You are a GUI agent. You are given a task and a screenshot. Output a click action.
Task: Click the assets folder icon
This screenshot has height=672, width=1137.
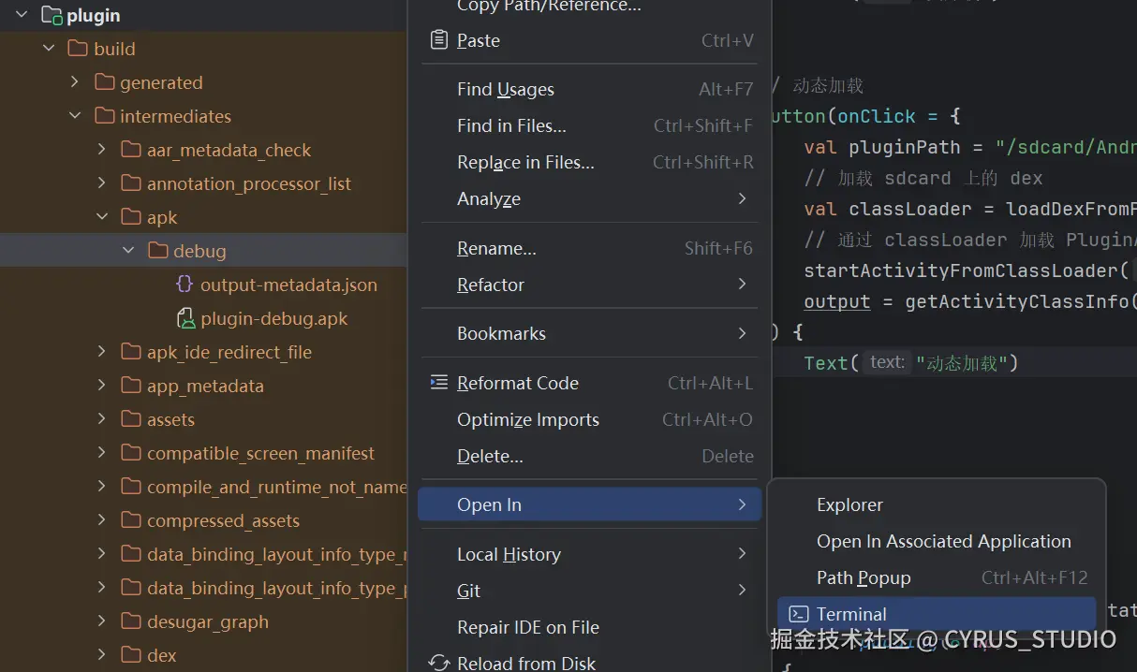point(131,419)
